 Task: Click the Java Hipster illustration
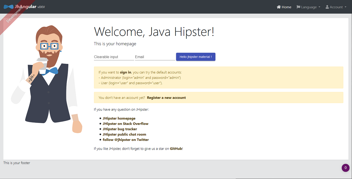coord(47,79)
